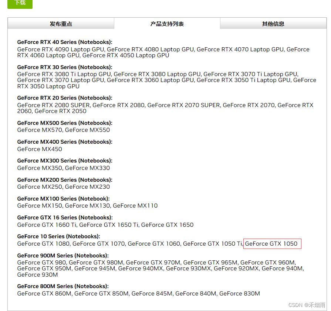Screen dimensions: 331x311
Task: Click the text GeForce GTX 1050 at the end of the GeForce 10 Series list
Action: point(271,244)
